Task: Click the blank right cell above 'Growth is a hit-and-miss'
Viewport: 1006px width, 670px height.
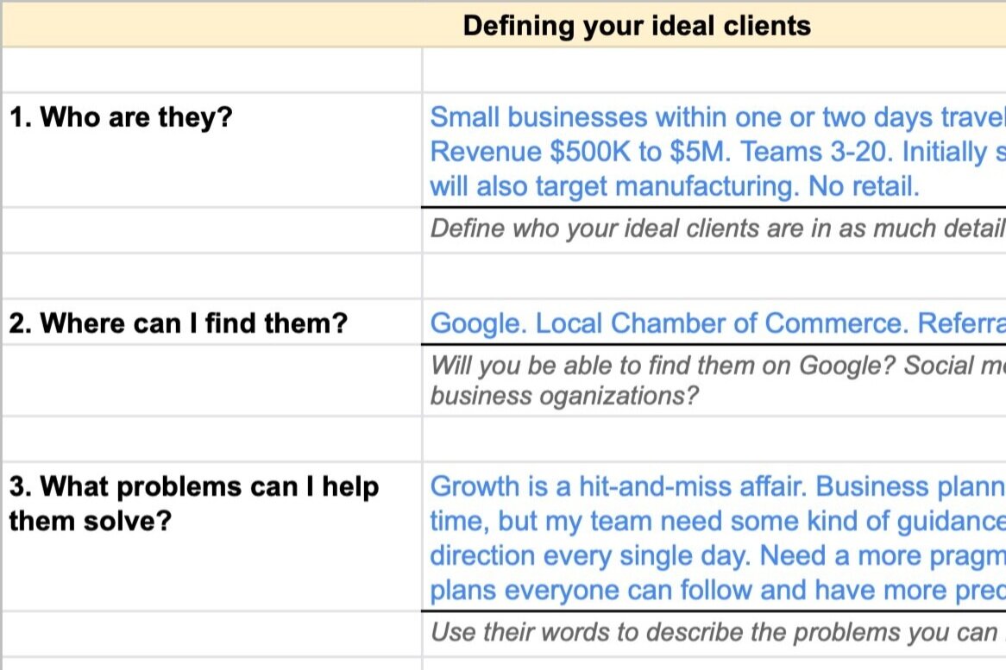Action: (x=714, y=439)
